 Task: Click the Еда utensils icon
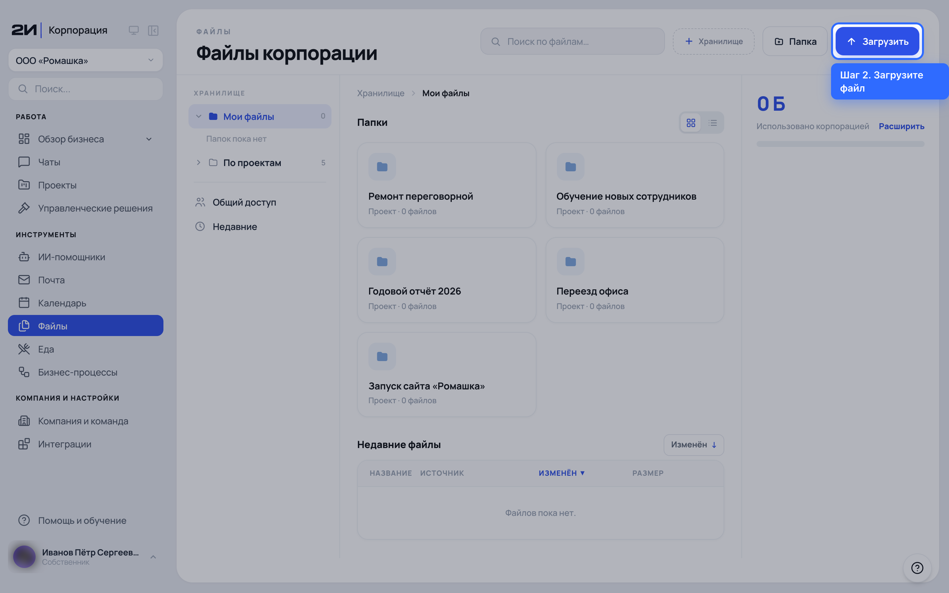24,349
